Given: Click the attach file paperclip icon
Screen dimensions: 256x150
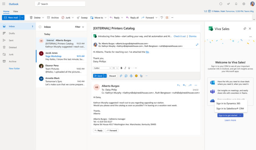Looking at the screenshot, I should tap(121, 76).
